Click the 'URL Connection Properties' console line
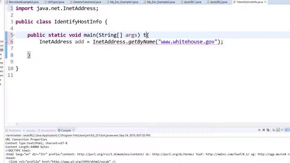290x163 pixels. click(x=26, y=139)
